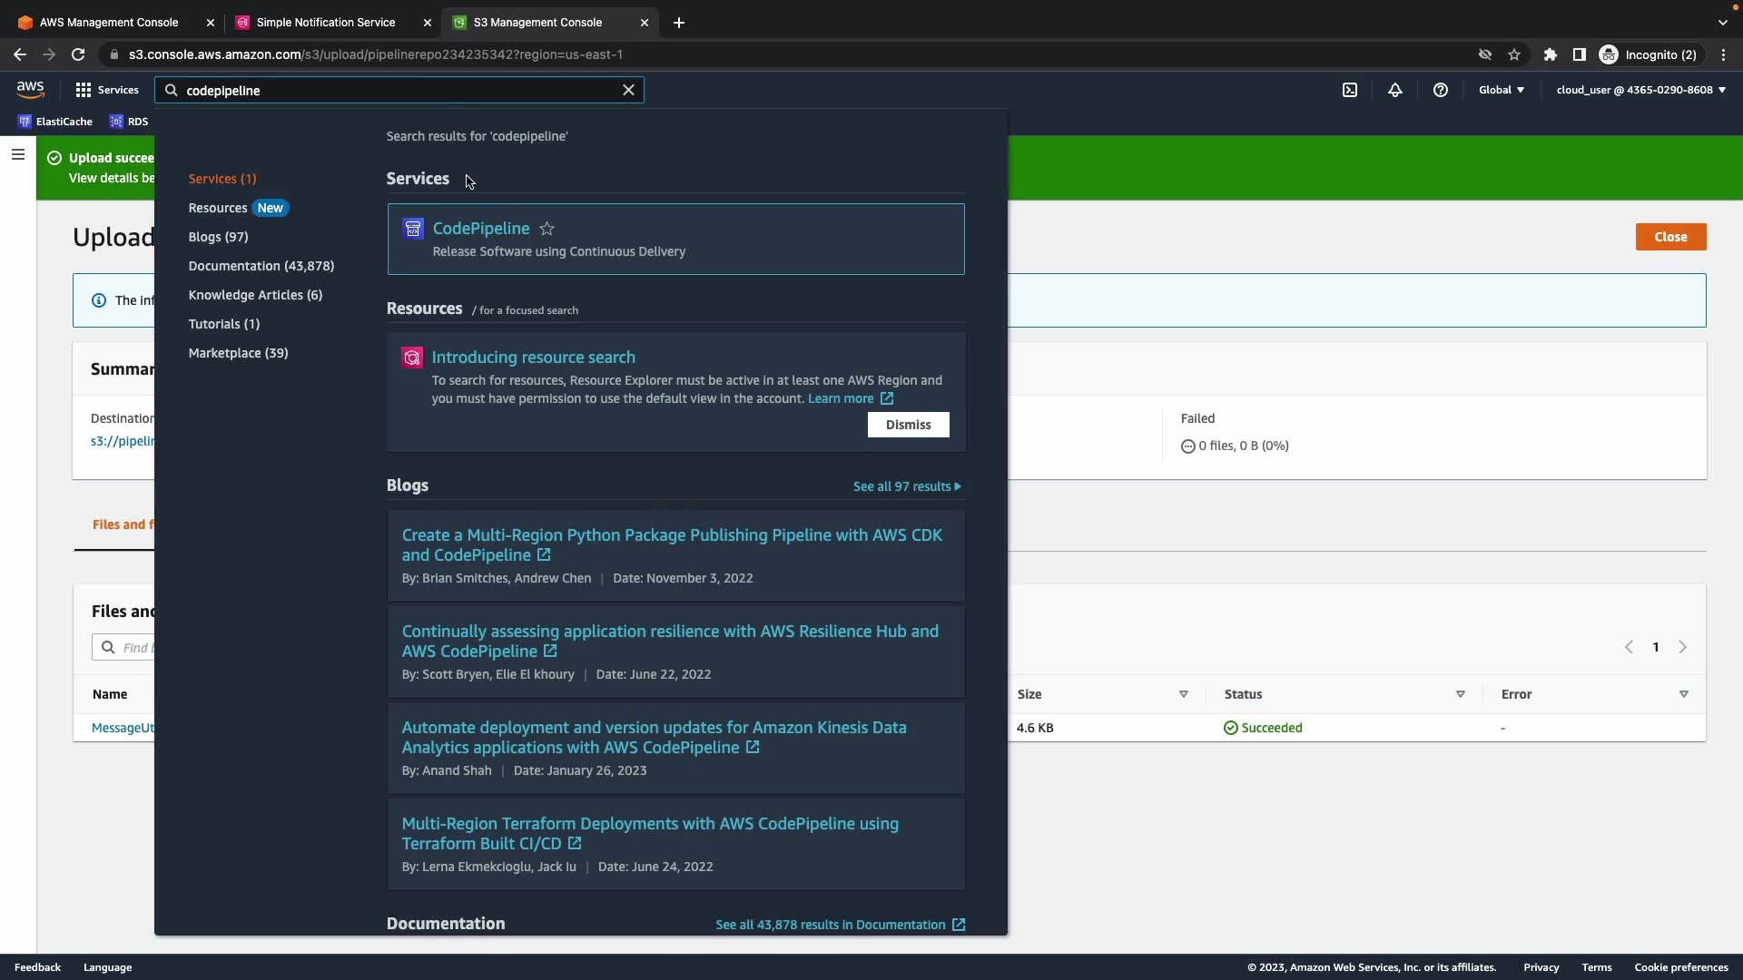Image resolution: width=1743 pixels, height=980 pixels.
Task: Open the CodePipeline service result
Action: tap(480, 229)
